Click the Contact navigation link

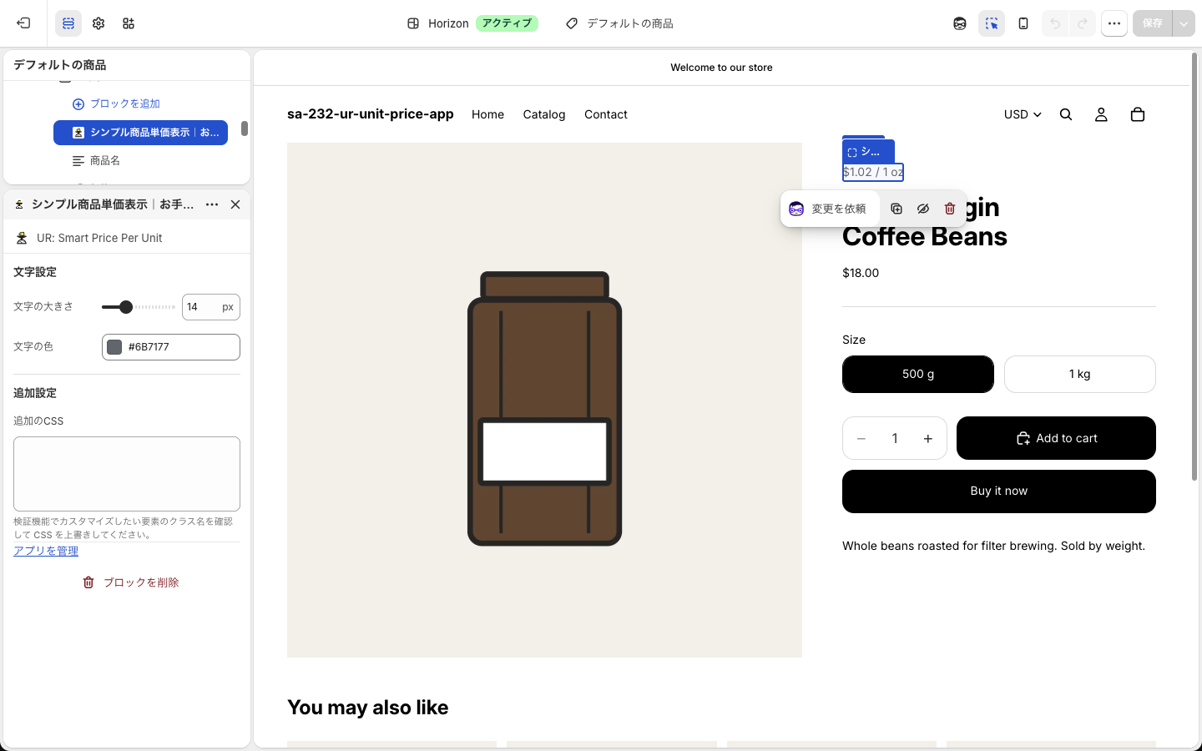(606, 114)
